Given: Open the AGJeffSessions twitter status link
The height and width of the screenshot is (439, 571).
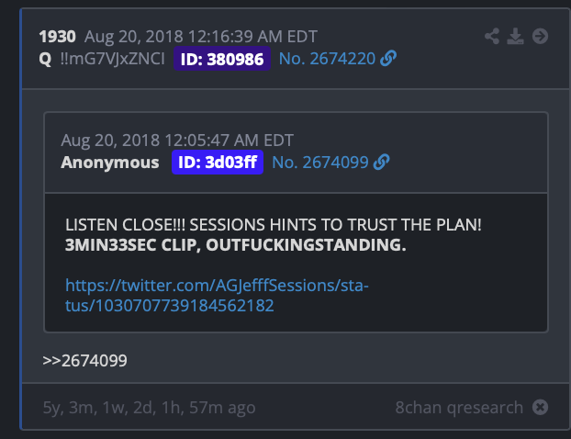Looking at the screenshot, I should pos(217,296).
